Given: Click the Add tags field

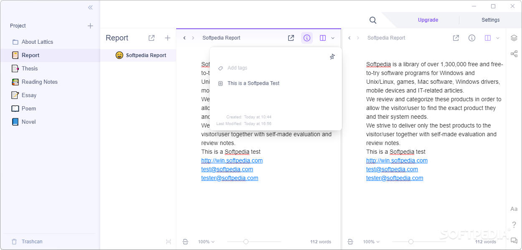Looking at the screenshot, I should 237,68.
